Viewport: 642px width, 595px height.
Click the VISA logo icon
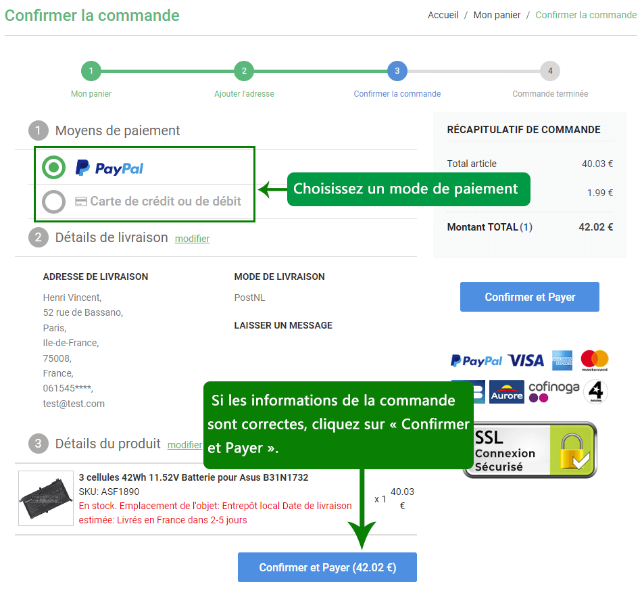pyautogui.click(x=526, y=360)
